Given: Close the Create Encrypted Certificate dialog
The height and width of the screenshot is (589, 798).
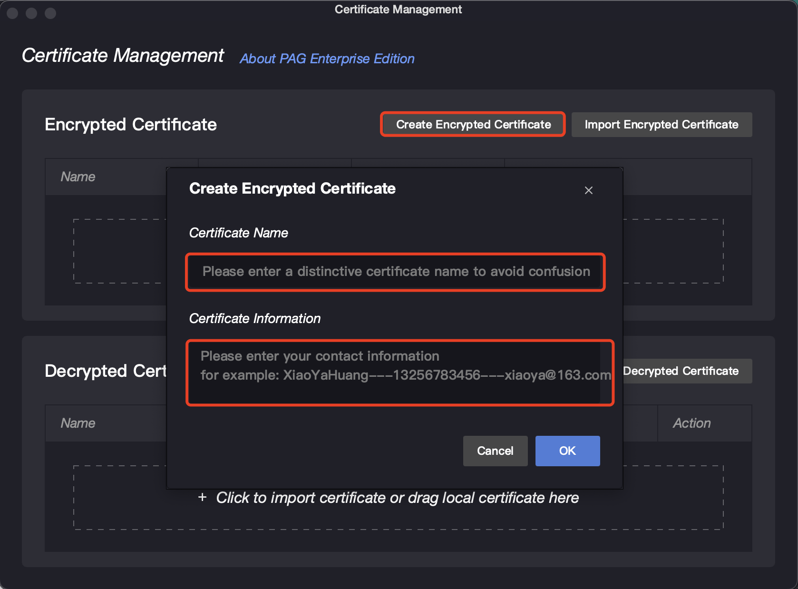Looking at the screenshot, I should pos(588,190).
